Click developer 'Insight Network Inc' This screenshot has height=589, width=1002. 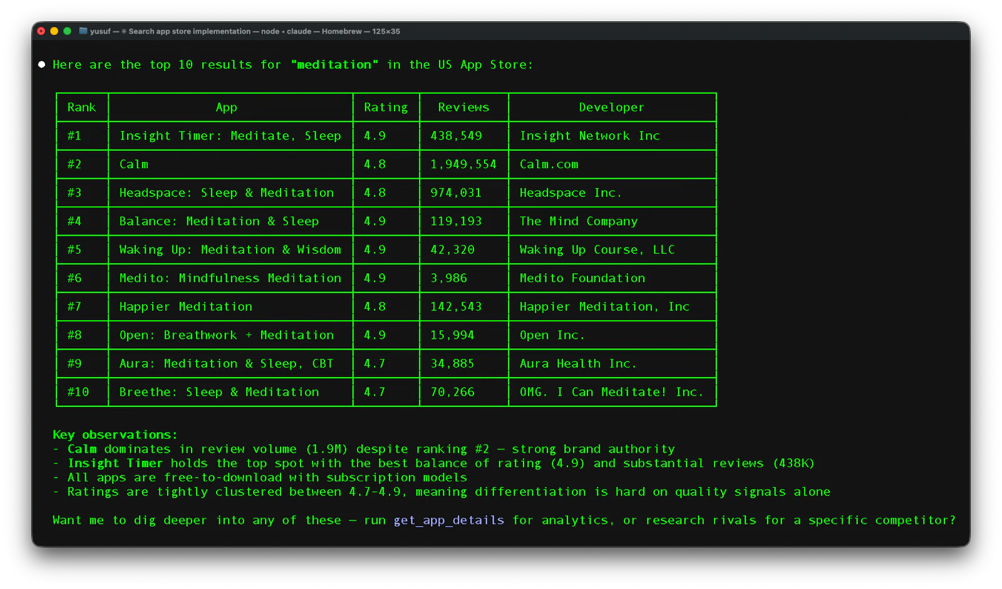tap(590, 136)
